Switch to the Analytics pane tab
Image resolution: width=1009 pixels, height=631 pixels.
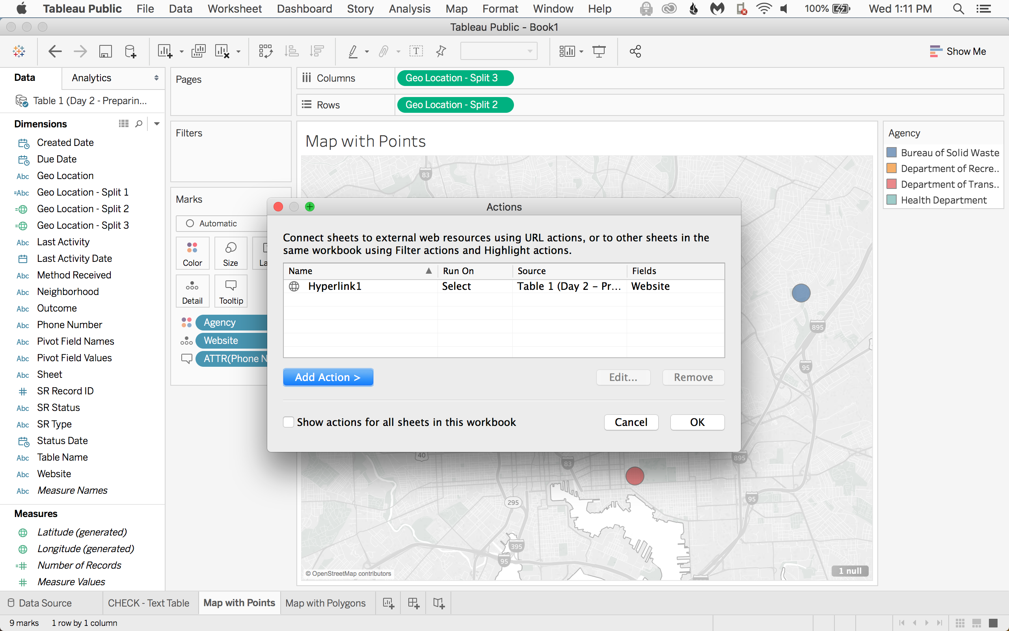pos(91,78)
